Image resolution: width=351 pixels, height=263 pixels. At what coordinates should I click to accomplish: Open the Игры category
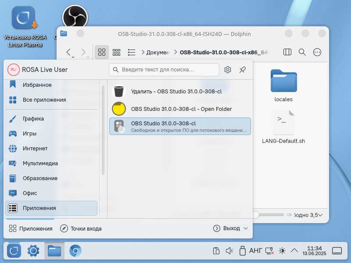pos(51,134)
